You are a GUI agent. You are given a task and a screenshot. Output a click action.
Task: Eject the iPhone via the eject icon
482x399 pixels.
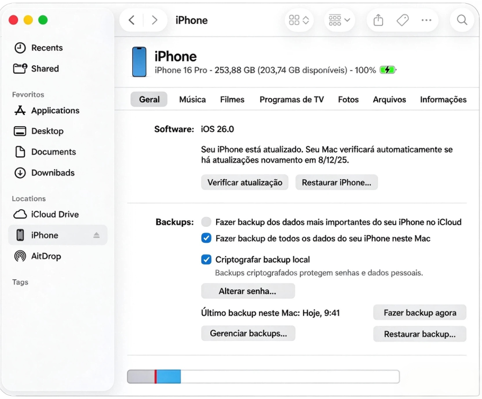click(x=96, y=235)
